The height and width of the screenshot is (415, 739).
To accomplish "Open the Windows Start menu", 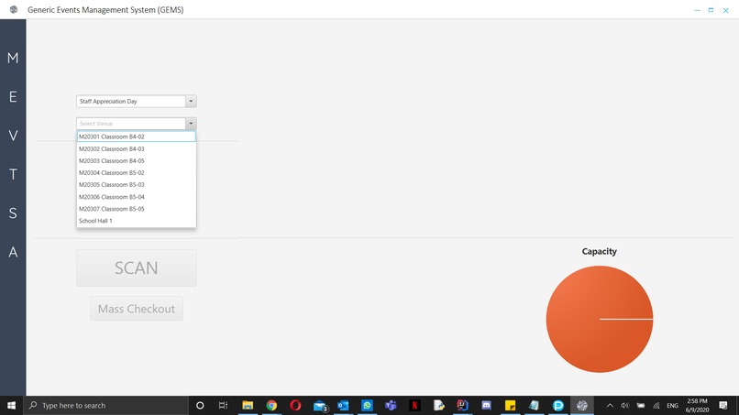I will tap(11, 405).
